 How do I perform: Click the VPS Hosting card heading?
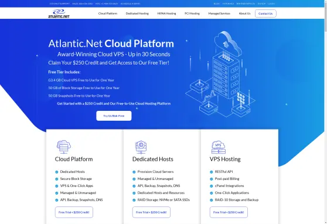pyautogui.click(x=225, y=159)
